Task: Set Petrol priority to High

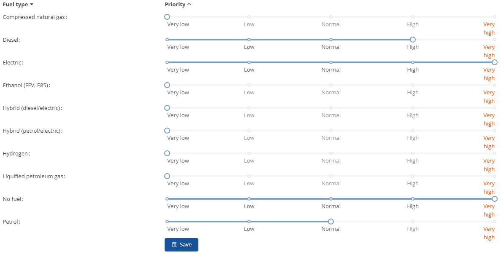Action: click(x=413, y=222)
